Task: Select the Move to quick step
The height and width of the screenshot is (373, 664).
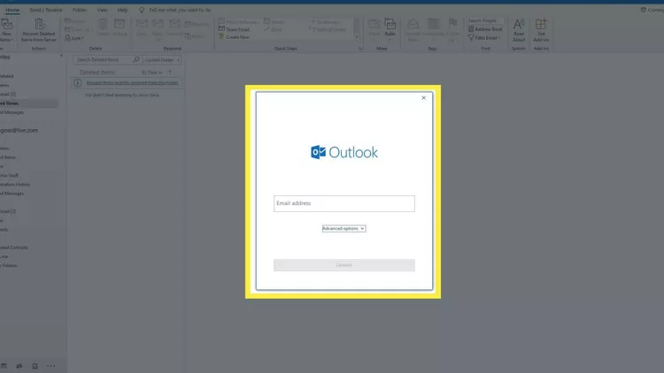Action: click(237, 21)
